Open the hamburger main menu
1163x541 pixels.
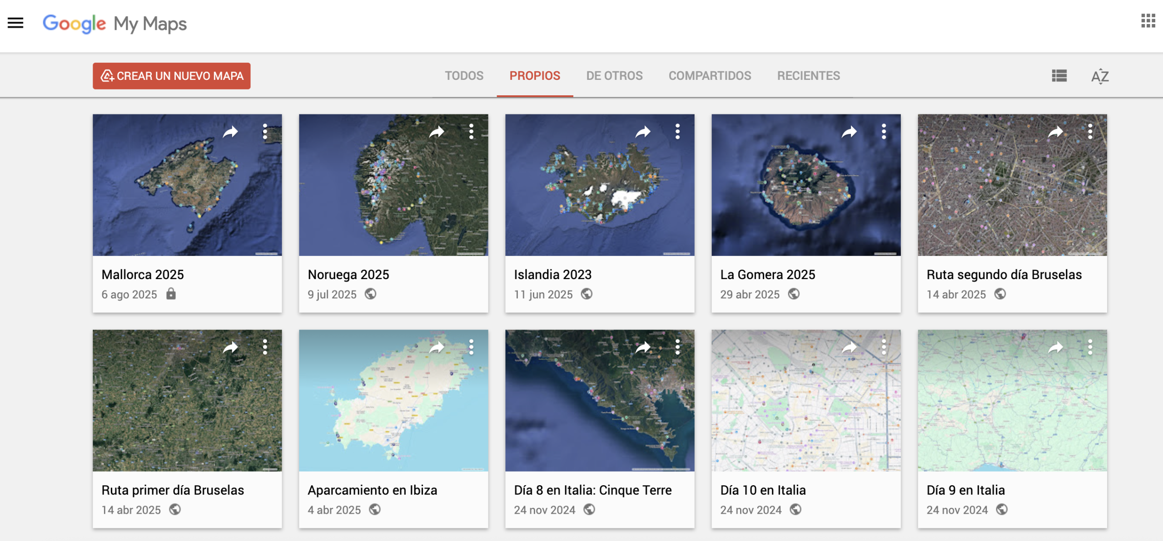(x=15, y=23)
